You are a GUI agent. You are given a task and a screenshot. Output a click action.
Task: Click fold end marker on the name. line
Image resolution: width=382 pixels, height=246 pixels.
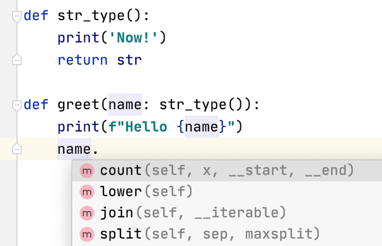[x=17, y=149]
